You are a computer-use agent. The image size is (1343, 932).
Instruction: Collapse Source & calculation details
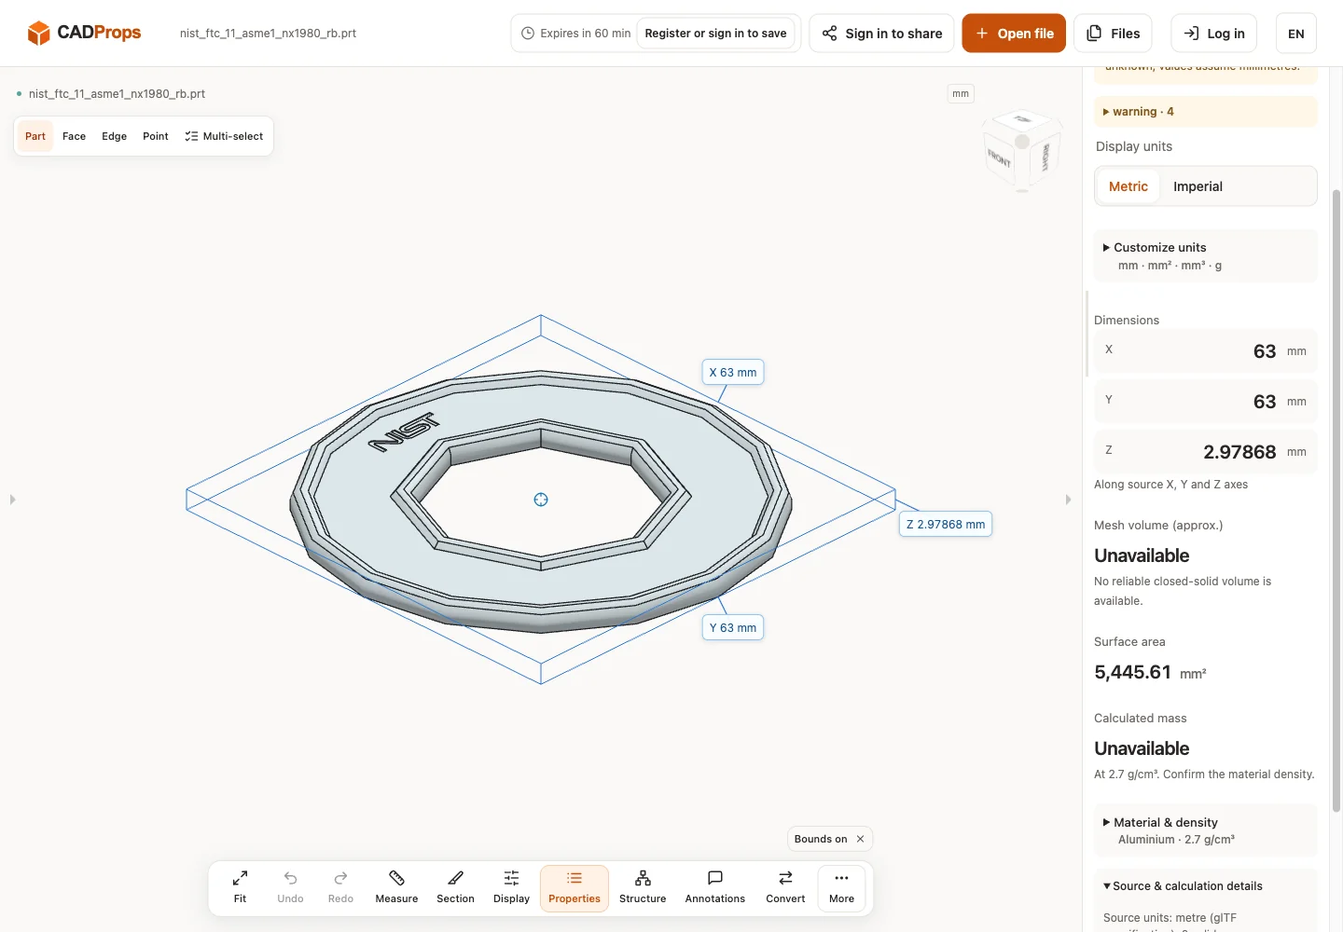pos(1183,886)
